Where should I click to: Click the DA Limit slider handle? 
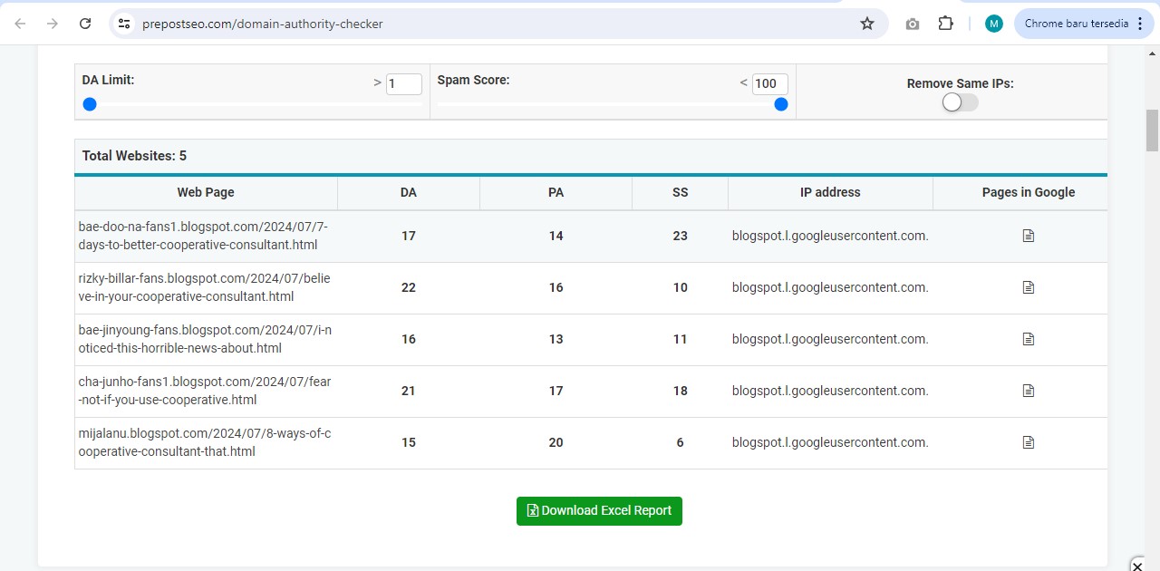pos(90,104)
